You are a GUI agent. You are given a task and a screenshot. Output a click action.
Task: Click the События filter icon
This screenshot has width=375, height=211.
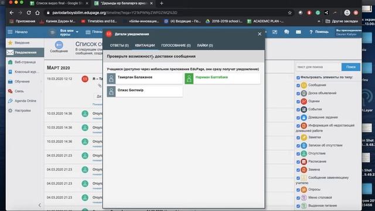click(304, 110)
